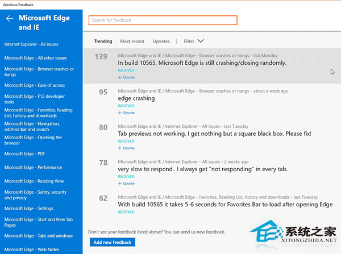This screenshot has height=254, width=341.
Task: Open 'Tab previews not working' feedback item
Action: [215, 134]
